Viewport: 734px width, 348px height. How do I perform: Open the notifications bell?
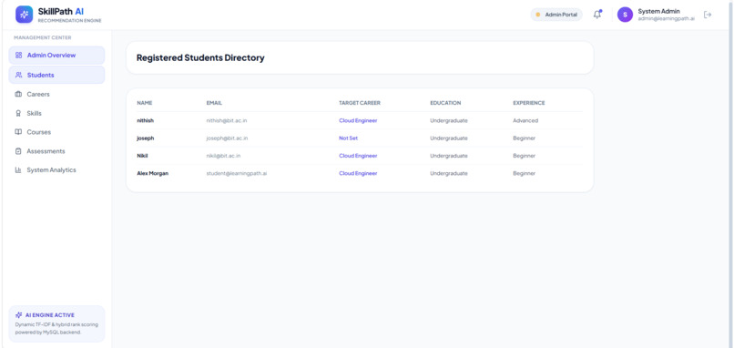pos(597,15)
